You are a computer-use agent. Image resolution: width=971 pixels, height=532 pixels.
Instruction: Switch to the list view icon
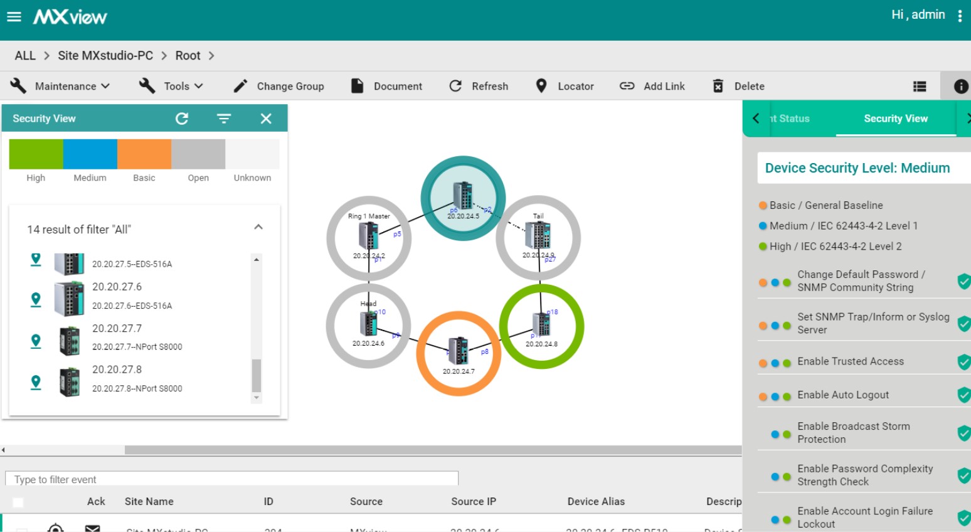tap(920, 87)
